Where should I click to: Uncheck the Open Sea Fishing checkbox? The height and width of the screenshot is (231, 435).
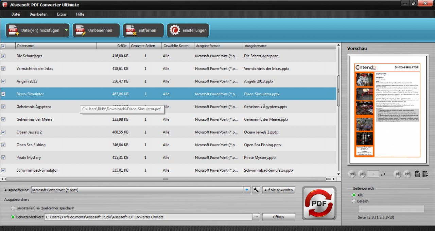pos(3,145)
